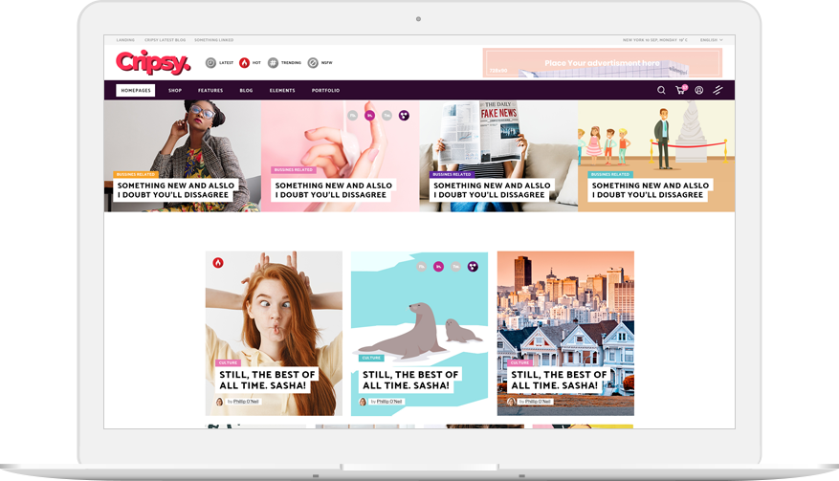Open headline on Fake News newspaper card
The height and width of the screenshot is (481, 839).
[492, 190]
